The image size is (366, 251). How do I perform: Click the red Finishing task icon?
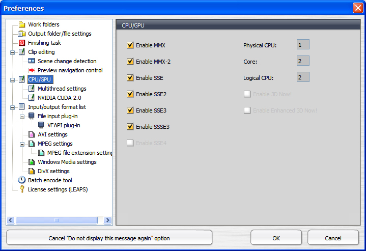pos(22,43)
